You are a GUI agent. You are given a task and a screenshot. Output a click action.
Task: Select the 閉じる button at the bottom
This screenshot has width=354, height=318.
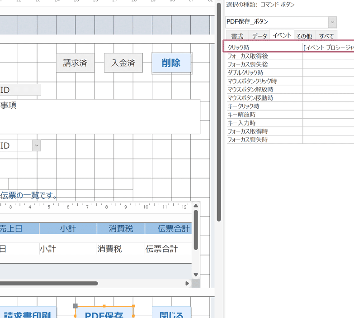tap(171, 313)
